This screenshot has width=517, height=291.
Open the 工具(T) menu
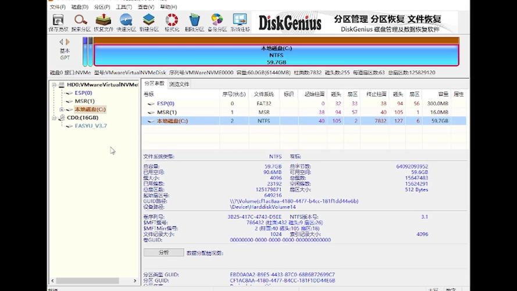[x=124, y=7]
